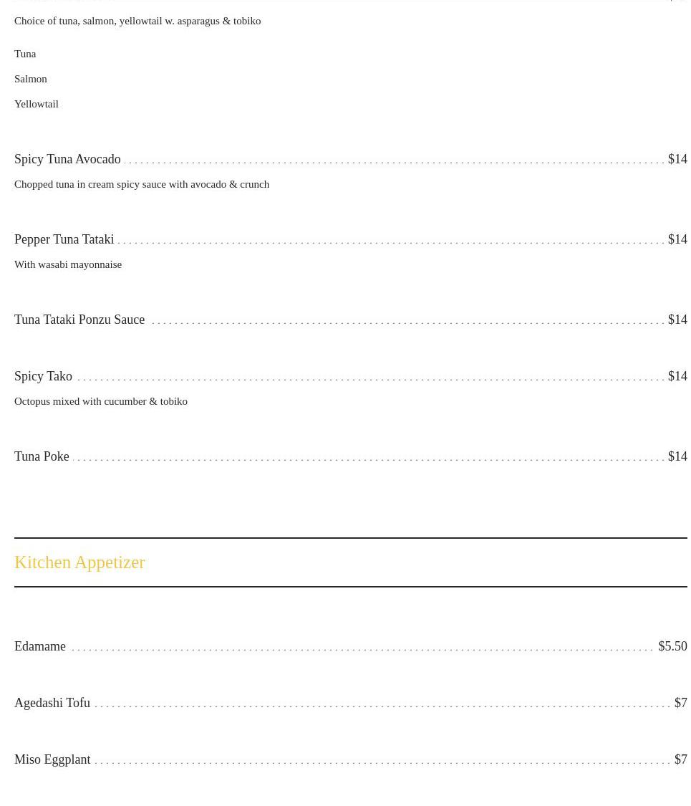This screenshot has height=806, width=691.
Task: Select the Edamame menu item
Action: 40,646
